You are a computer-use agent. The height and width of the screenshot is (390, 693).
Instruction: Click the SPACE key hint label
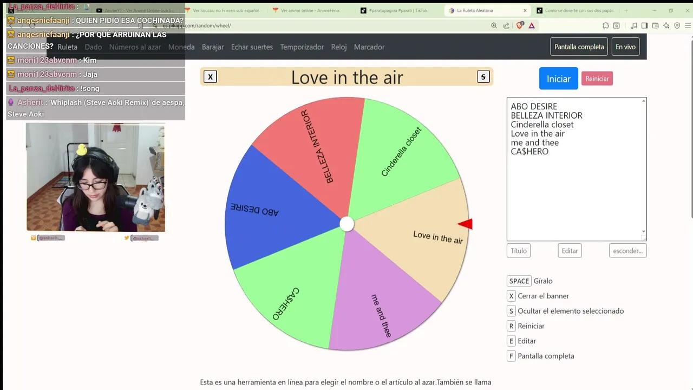(519, 281)
